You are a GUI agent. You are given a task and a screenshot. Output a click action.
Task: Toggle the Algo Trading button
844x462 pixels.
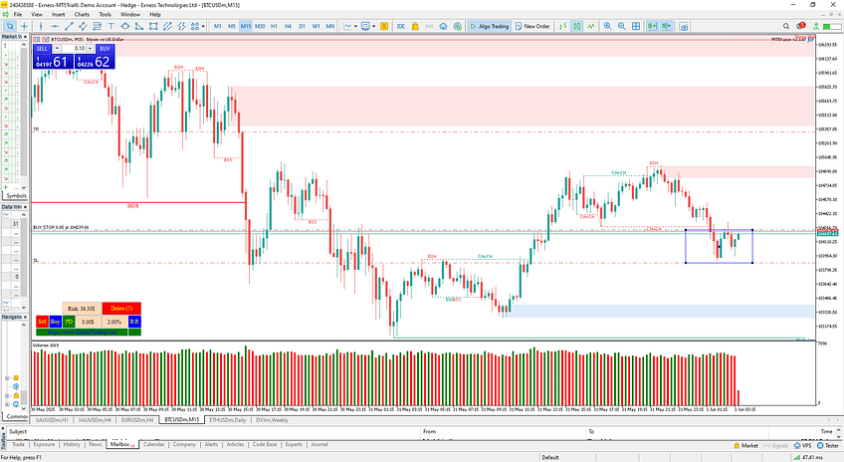click(491, 26)
